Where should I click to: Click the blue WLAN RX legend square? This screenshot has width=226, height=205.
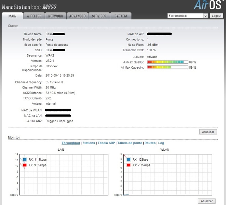tap(129, 159)
